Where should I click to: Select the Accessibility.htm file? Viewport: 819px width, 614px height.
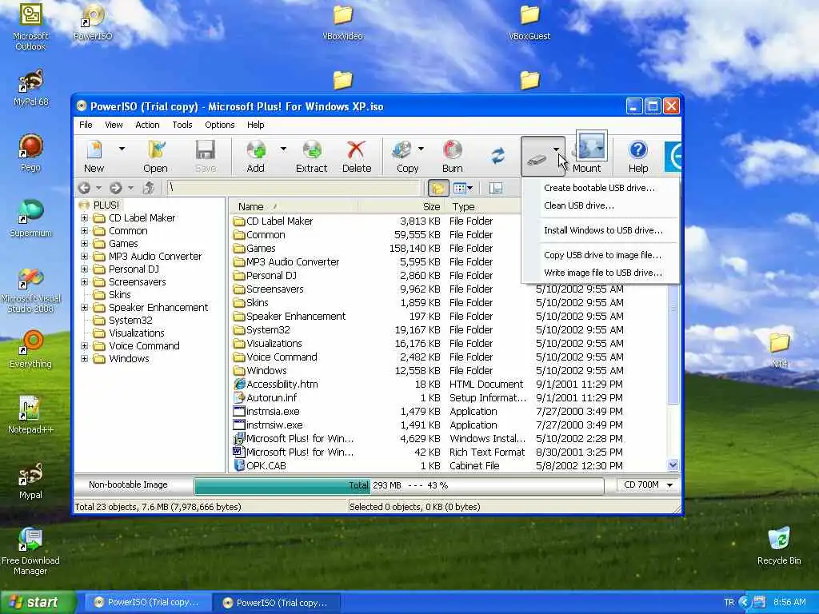coord(282,385)
